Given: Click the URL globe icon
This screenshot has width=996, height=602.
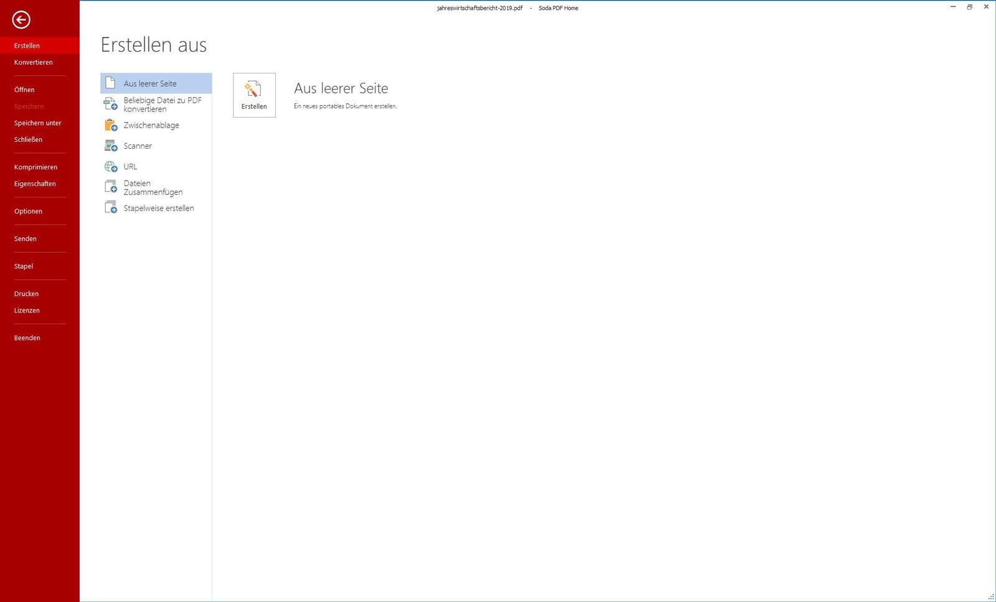Looking at the screenshot, I should (x=111, y=166).
